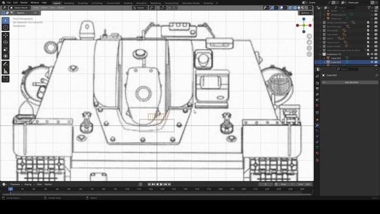Open the Object Data properties tab
Viewport: 380px width, 214px height.
[x=317, y=148]
